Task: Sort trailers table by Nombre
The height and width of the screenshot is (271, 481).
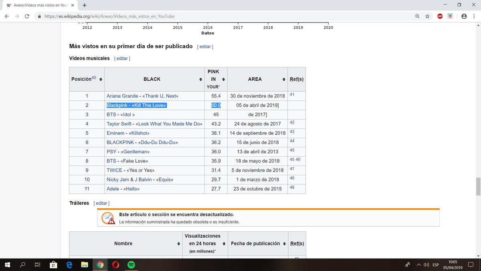Action: [179, 244]
